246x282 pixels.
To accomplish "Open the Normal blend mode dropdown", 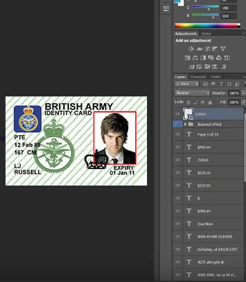I will pos(192,93).
